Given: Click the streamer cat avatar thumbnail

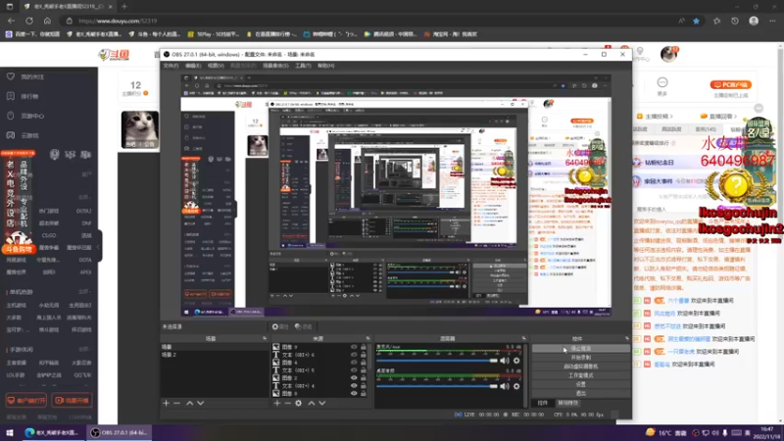Looking at the screenshot, I should [x=140, y=129].
